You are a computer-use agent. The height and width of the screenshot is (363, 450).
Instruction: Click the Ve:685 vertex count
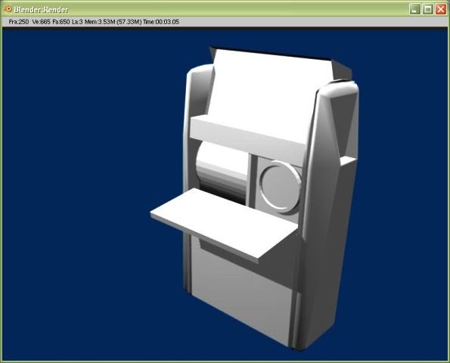coord(42,22)
